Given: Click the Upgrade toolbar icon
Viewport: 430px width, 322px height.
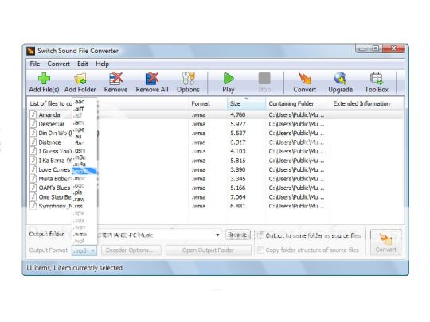Looking at the screenshot, I should 340,83.
